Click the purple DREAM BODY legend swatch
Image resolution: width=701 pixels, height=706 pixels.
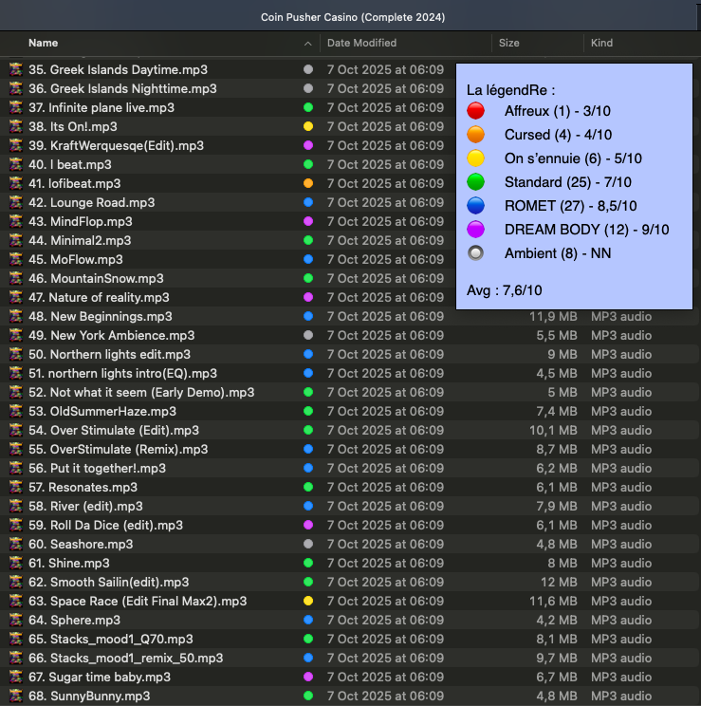point(475,230)
